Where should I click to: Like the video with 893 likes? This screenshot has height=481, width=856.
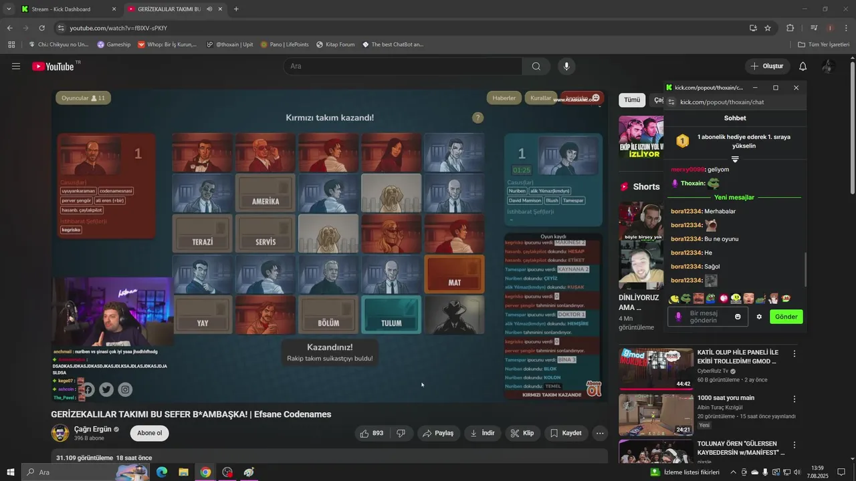pyautogui.click(x=371, y=433)
